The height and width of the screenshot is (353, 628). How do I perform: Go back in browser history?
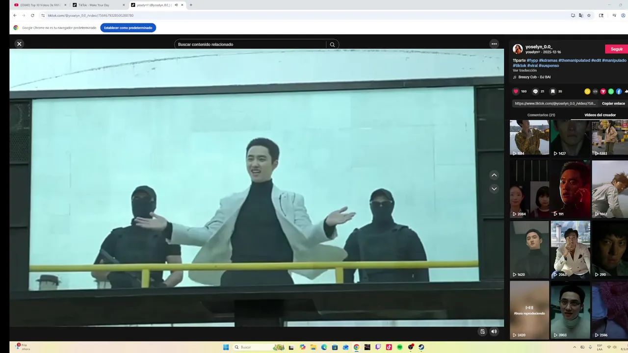(15, 15)
